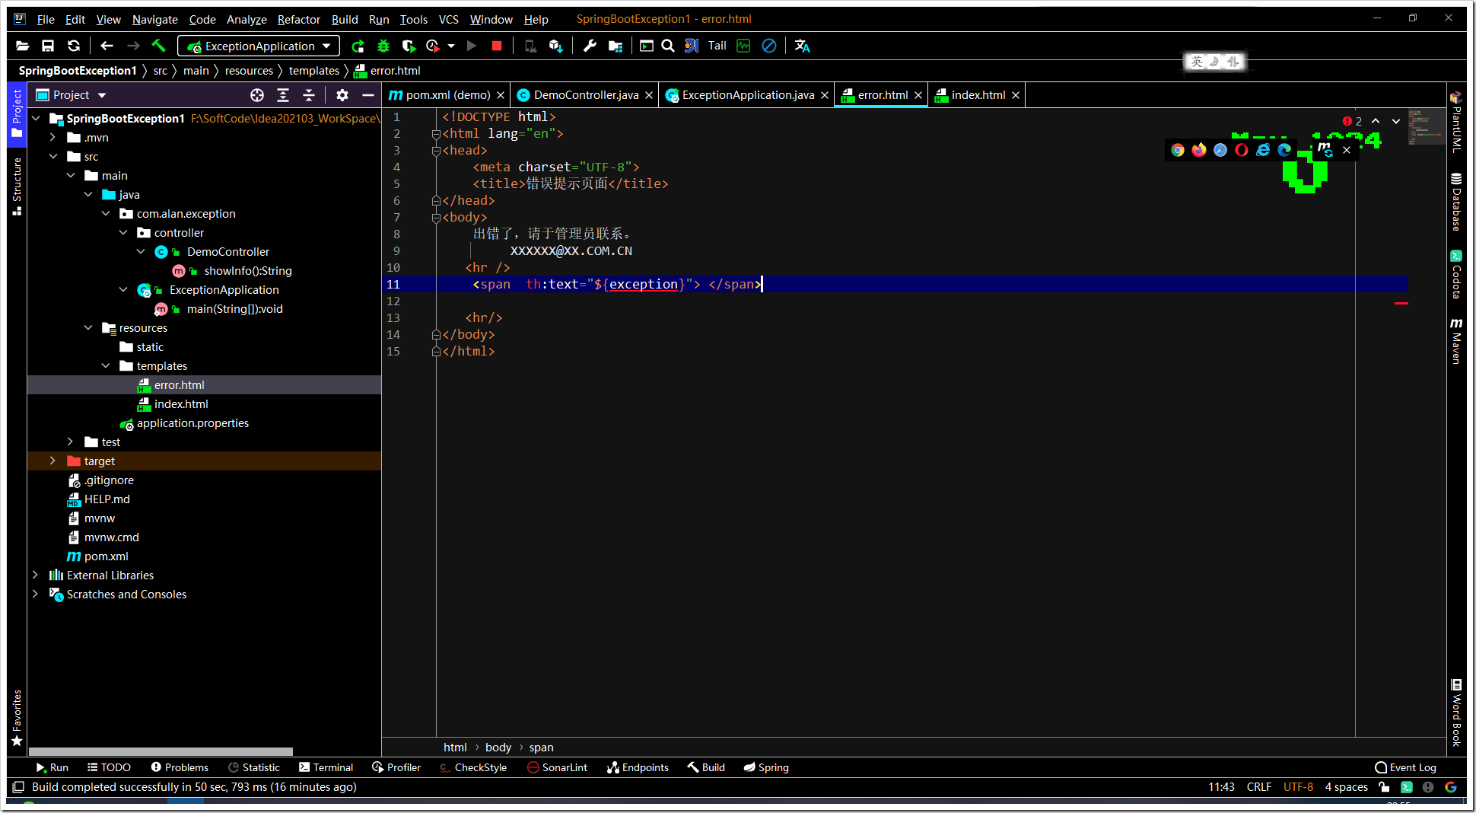This screenshot has width=1476, height=813.
Task: Switch to the pom.xml (demo) tab
Action: pos(447,95)
